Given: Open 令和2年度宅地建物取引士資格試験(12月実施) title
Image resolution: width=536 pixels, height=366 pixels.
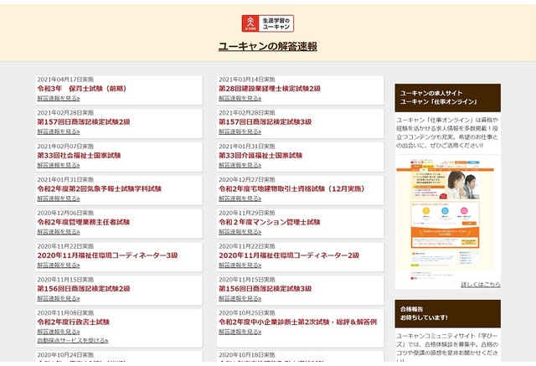Looking at the screenshot, I should 292,188.
